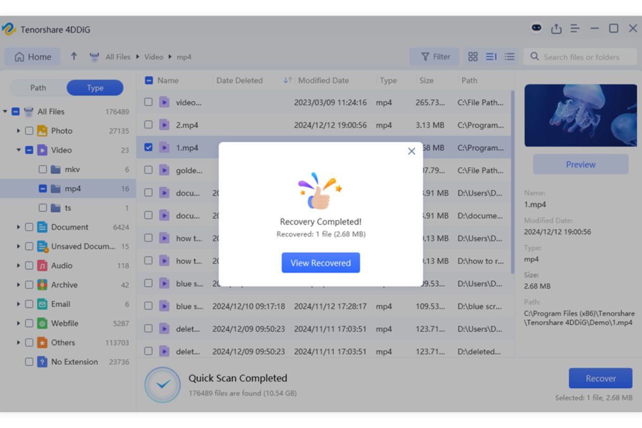The image size is (642, 428).
Task: Expand the Unsaved Documents tree node
Action: click(18, 246)
